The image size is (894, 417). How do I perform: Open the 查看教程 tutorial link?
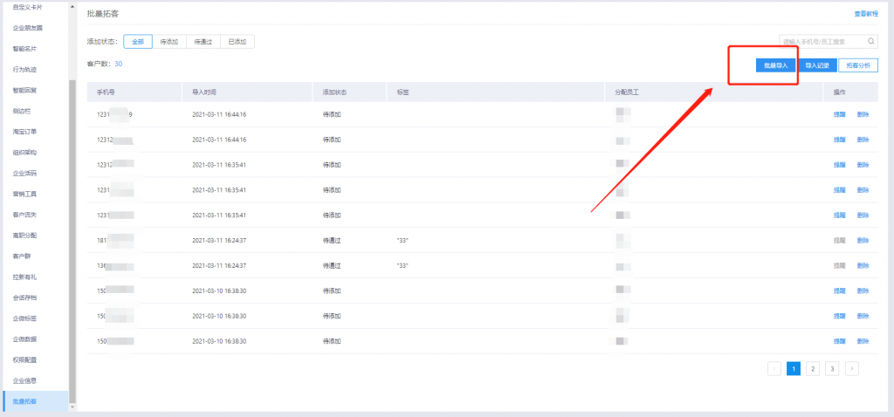point(866,14)
